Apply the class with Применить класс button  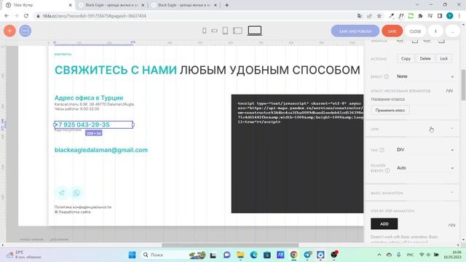(390, 110)
